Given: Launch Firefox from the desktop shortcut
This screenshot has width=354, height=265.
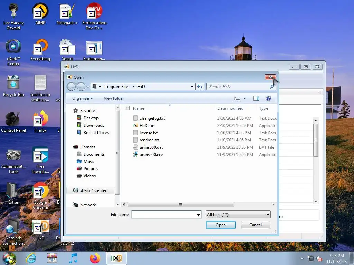Looking at the screenshot, I should (40, 122).
